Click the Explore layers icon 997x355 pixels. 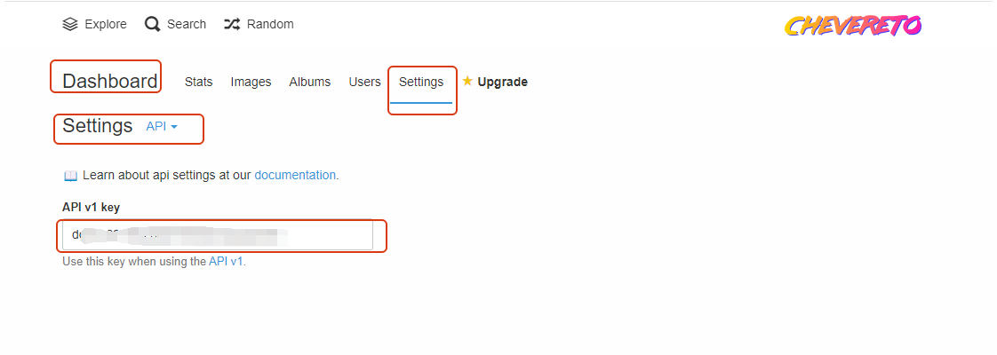click(x=70, y=24)
